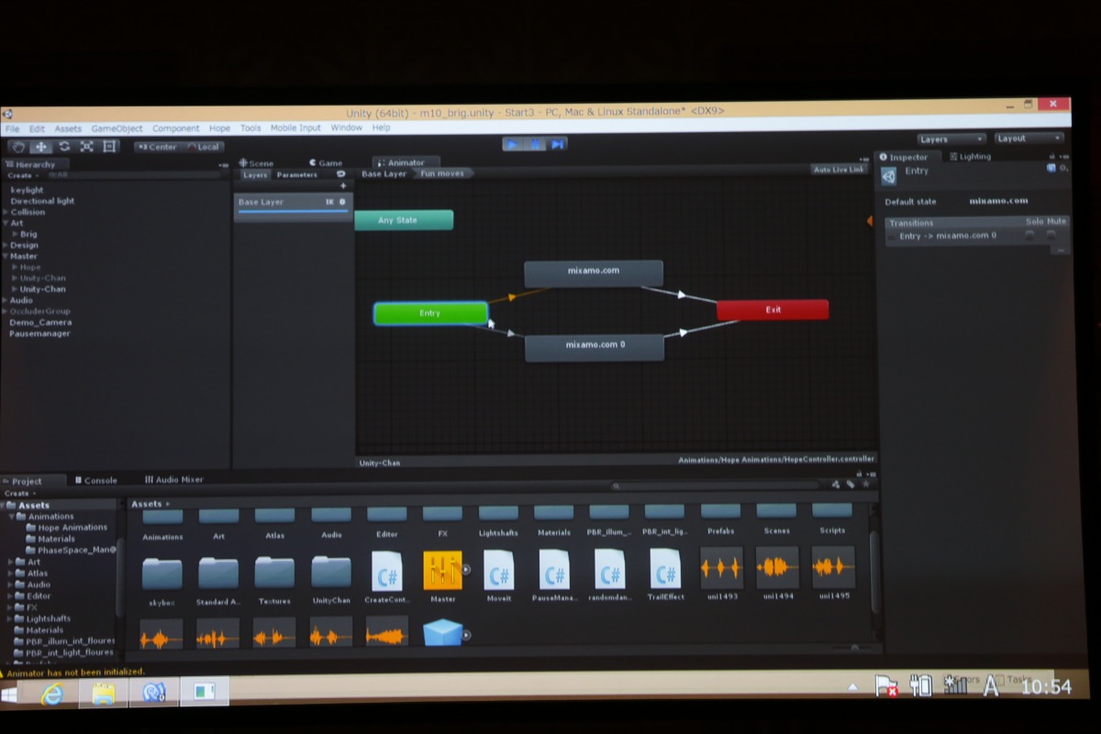1101x734 pixels.
Task: Select the uni1495 audio clip
Action: point(833,573)
